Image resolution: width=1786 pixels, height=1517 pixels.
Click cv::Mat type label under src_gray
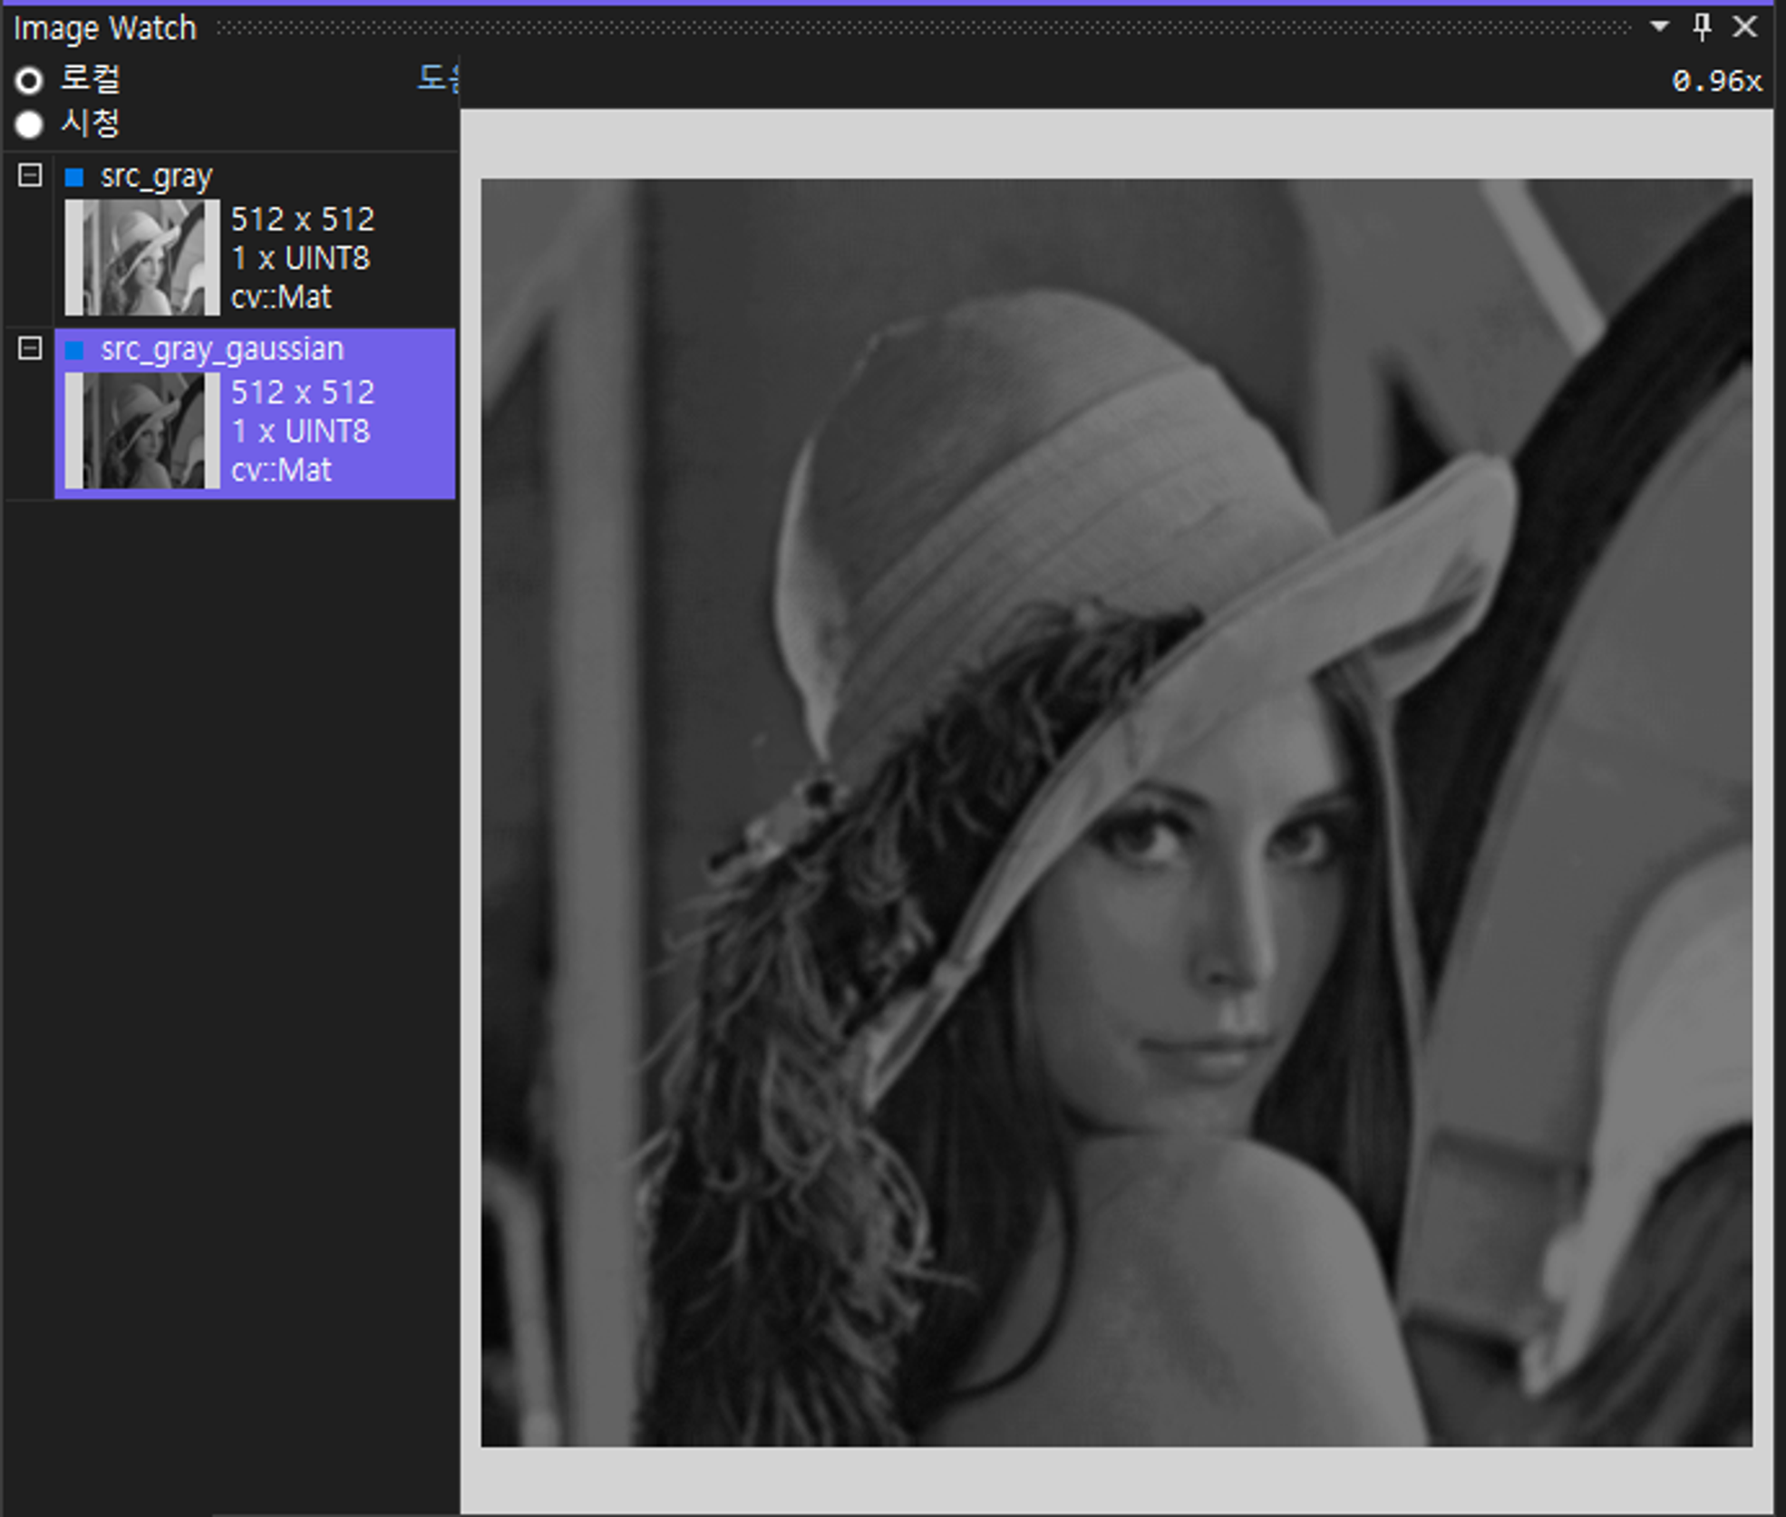281,297
